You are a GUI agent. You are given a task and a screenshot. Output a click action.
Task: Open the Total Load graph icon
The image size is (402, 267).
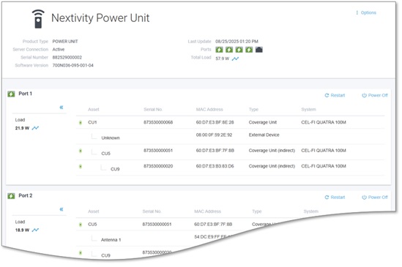click(x=235, y=59)
